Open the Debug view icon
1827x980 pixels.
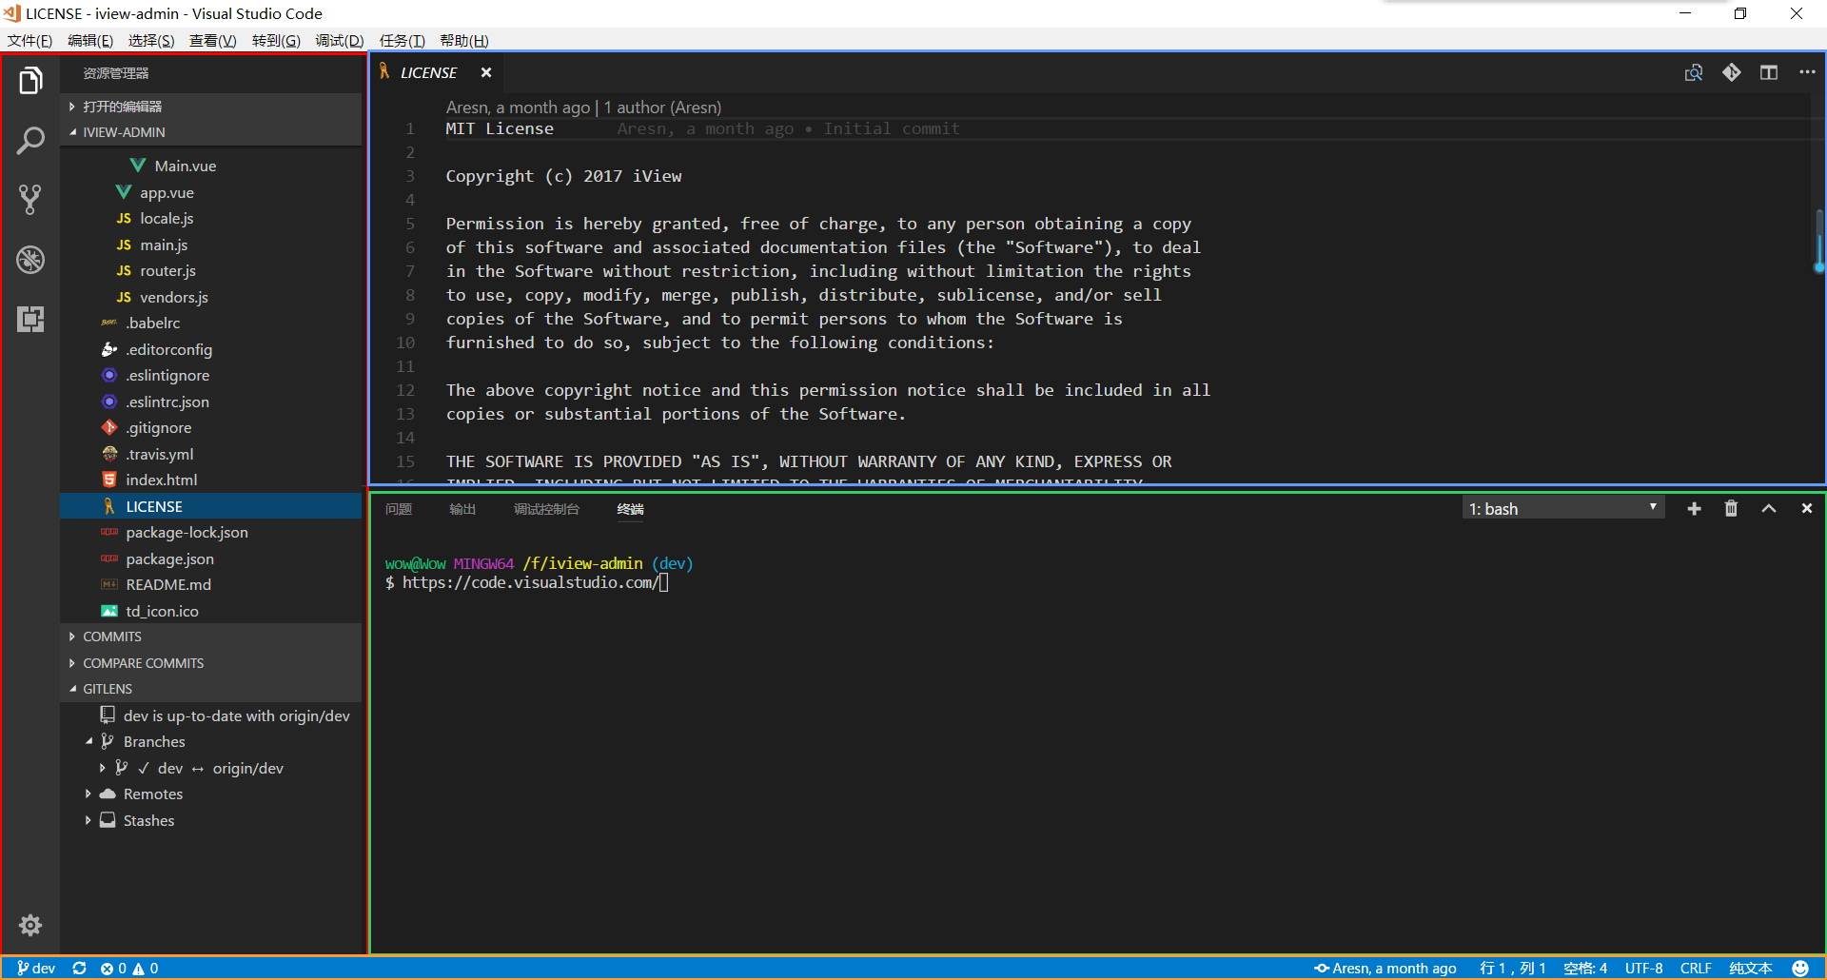tap(30, 259)
